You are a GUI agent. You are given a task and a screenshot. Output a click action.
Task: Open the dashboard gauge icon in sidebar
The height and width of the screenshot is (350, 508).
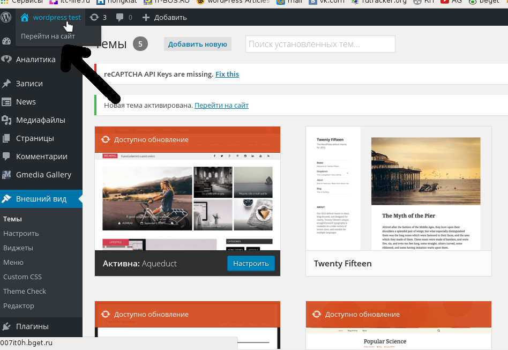(6, 41)
